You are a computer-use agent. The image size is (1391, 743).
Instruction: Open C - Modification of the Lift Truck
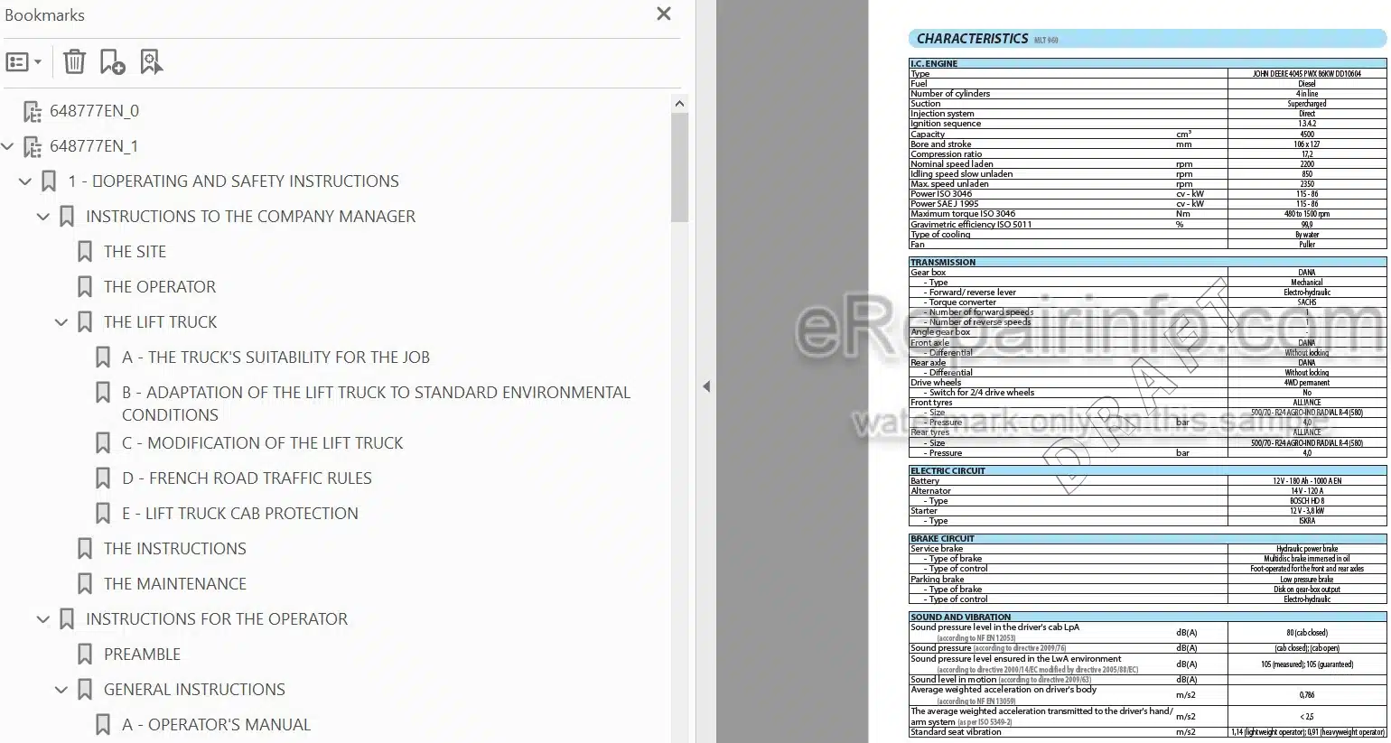[x=262, y=443]
